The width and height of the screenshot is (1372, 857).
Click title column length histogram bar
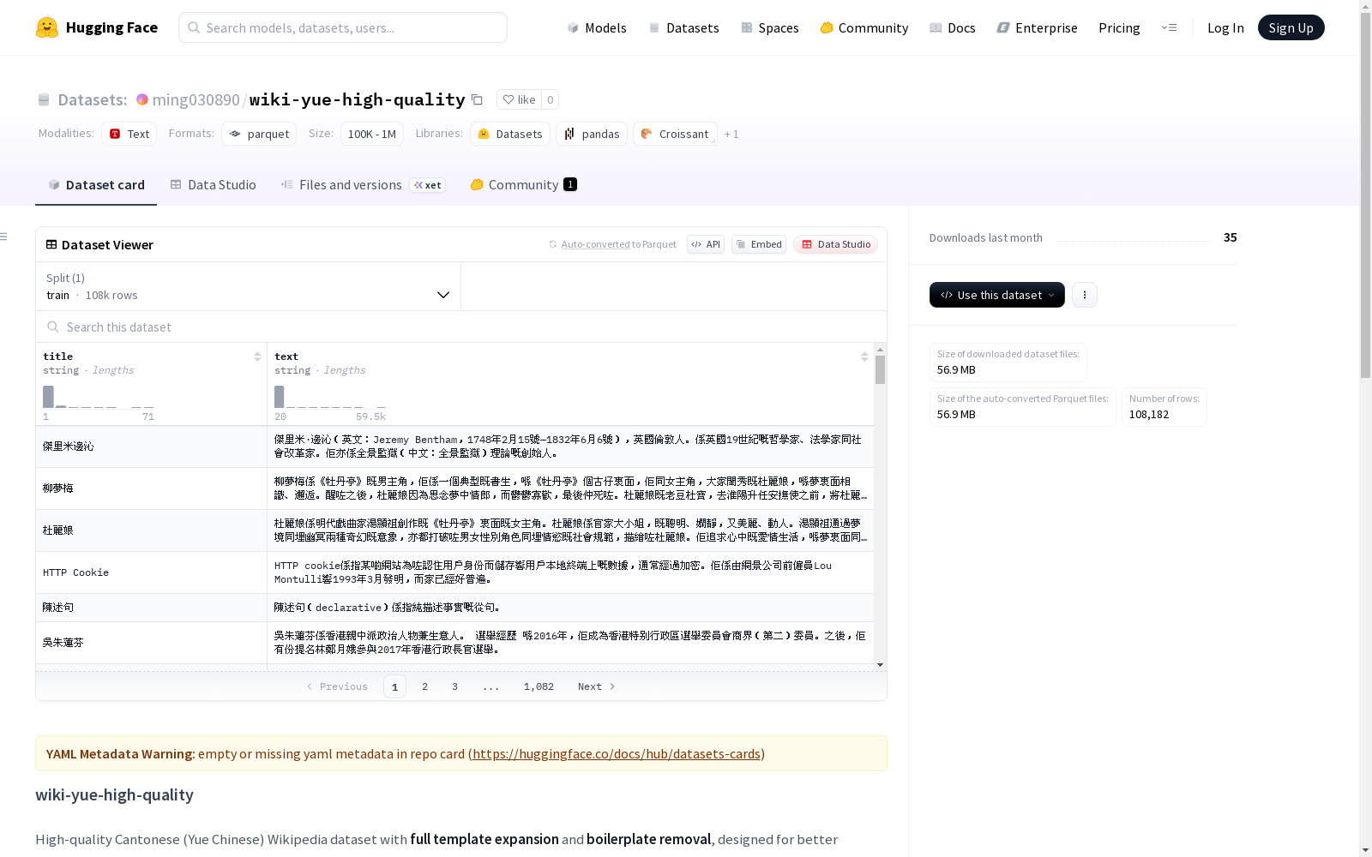point(48,397)
